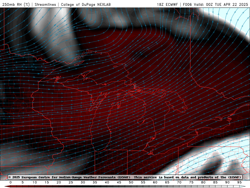Click the "0" value on the color scale
The height and width of the screenshot is (188, 250).
[11, 182]
